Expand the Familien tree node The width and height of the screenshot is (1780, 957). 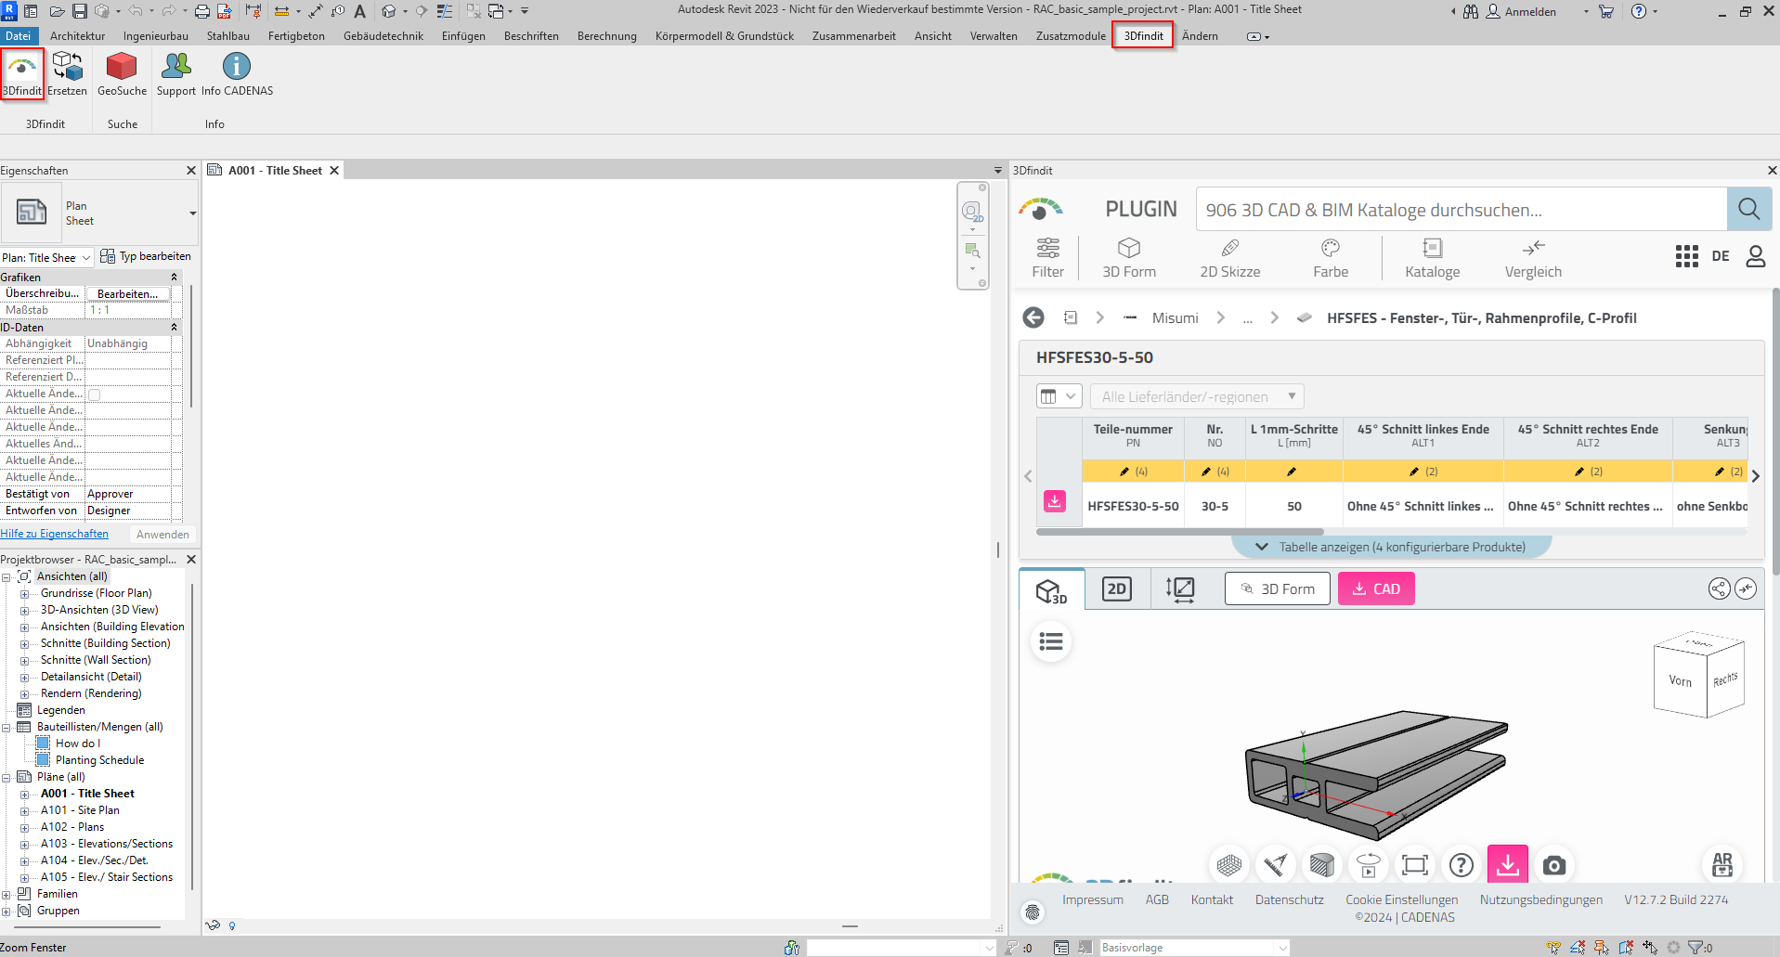point(6,895)
